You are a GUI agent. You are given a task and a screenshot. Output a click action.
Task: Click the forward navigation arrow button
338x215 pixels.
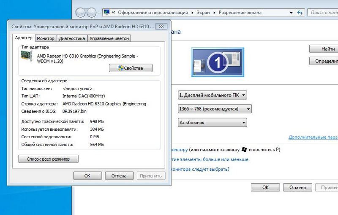(91, 13)
